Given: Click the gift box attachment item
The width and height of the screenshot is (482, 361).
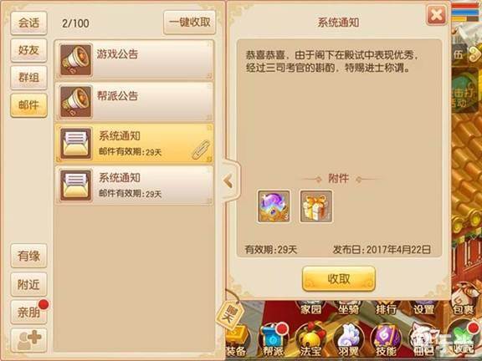Looking at the screenshot, I should point(316,206).
